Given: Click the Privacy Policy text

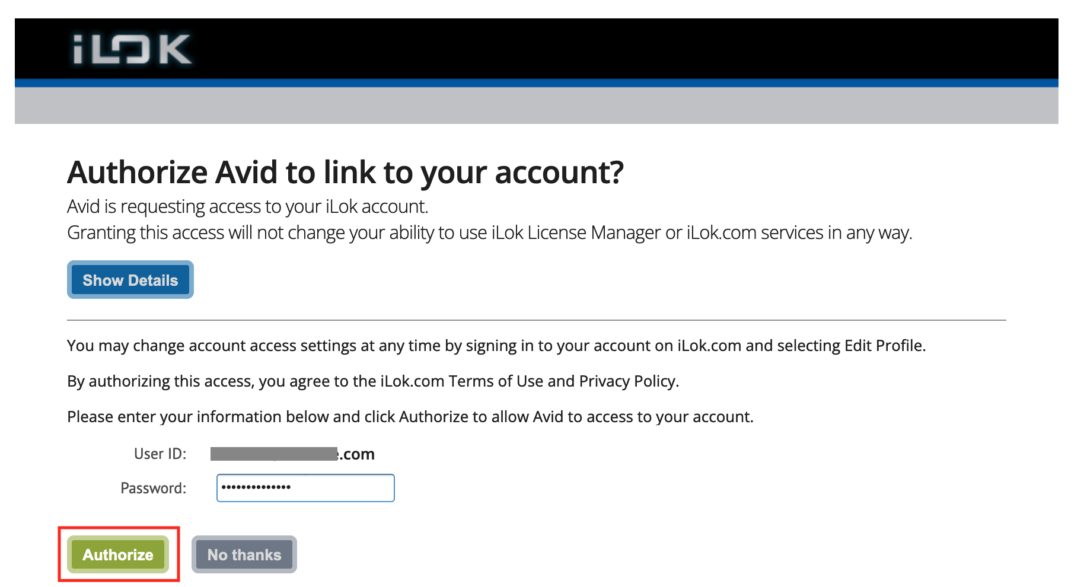Looking at the screenshot, I should tap(627, 381).
